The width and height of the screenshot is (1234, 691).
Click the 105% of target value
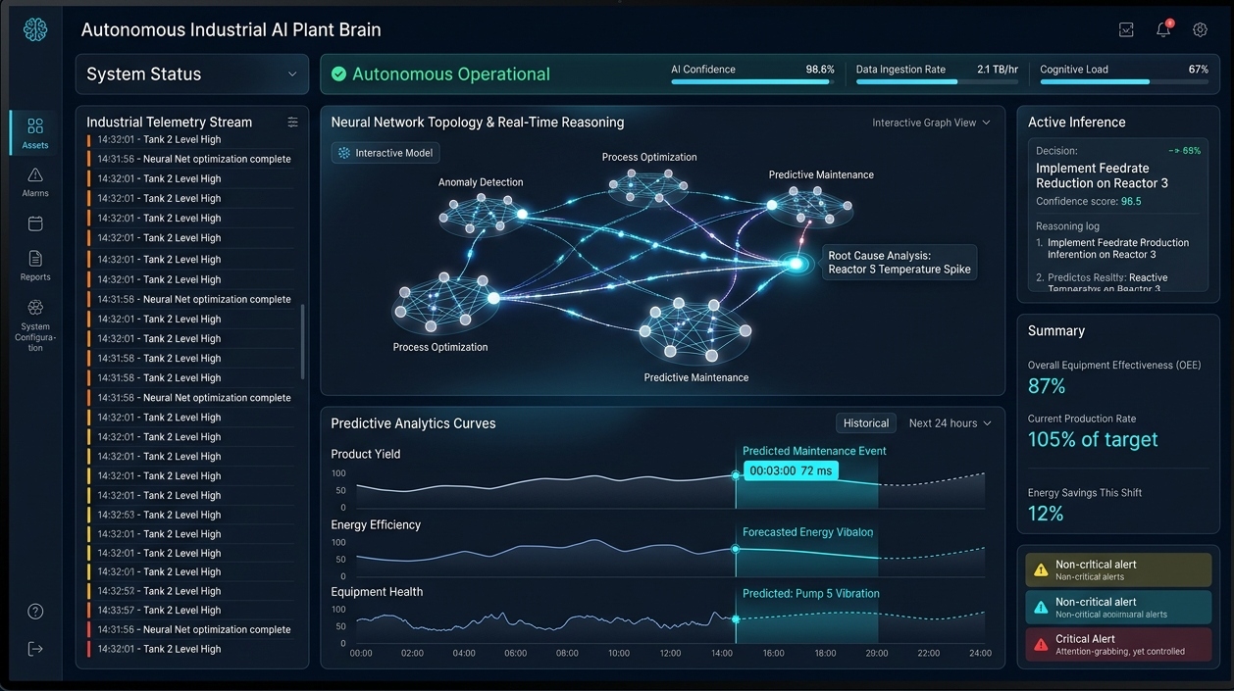click(x=1093, y=440)
